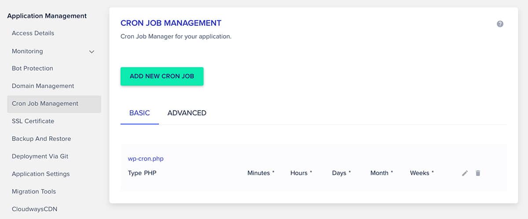This screenshot has width=528, height=219.
Task: Click the help question mark icon
Action: [x=500, y=24]
